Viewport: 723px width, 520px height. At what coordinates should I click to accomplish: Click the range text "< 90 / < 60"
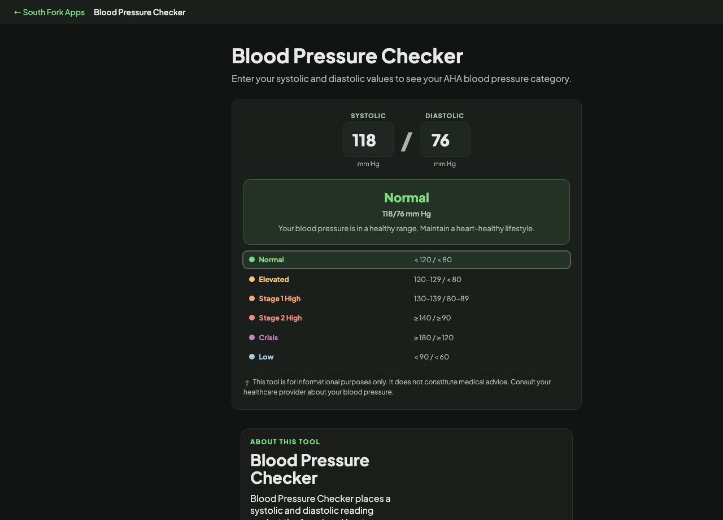click(x=432, y=357)
